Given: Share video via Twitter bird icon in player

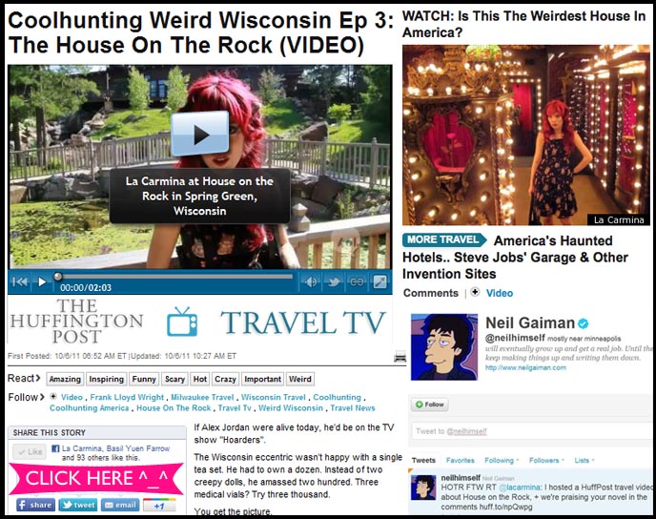Looking at the screenshot, I should 334,281.
